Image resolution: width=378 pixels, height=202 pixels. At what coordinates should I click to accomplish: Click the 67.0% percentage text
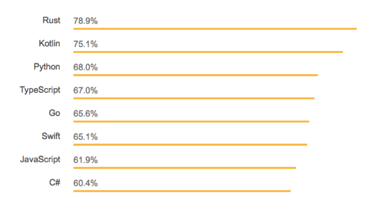(85, 90)
